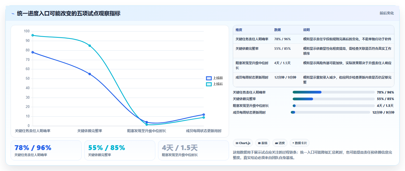Click the 数据 column header

277,30
